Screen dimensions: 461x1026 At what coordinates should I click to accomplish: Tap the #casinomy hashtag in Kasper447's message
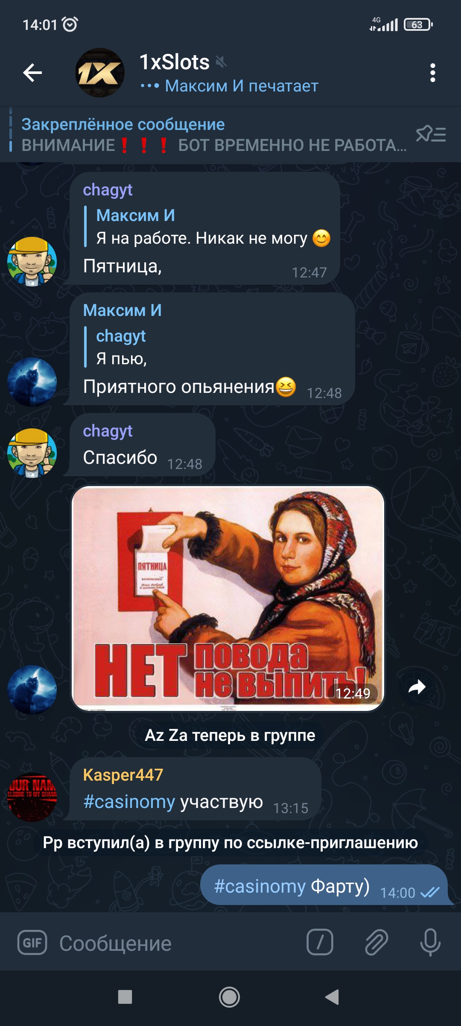(129, 802)
